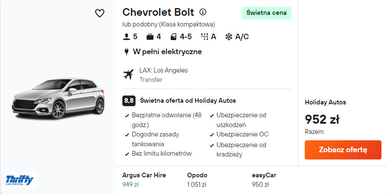
Task: Click the Thrifty Car Rental logo
Action: [20, 180]
